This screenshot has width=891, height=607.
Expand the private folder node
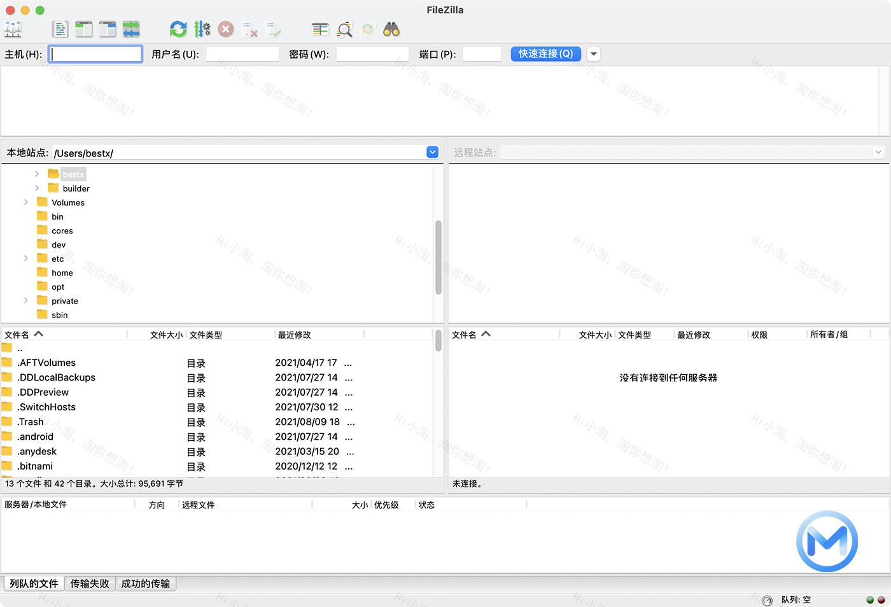tap(25, 300)
